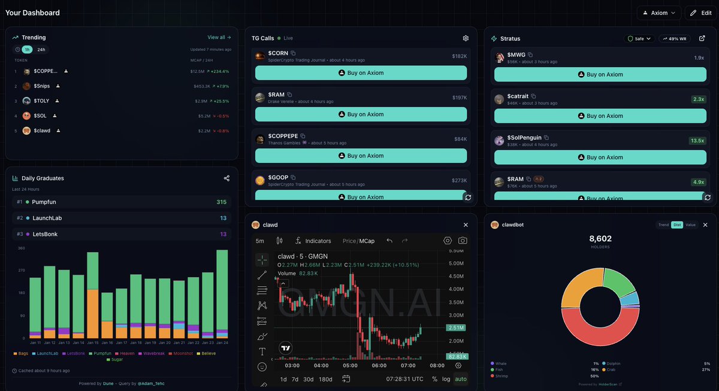719x391 pixels.
Task: Switch the chart to Price mode
Action: [x=349, y=241]
